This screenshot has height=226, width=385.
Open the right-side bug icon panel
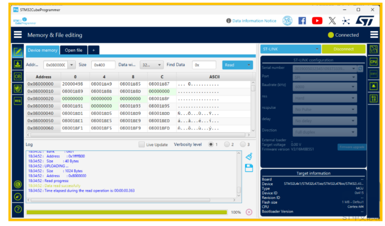click(373, 86)
